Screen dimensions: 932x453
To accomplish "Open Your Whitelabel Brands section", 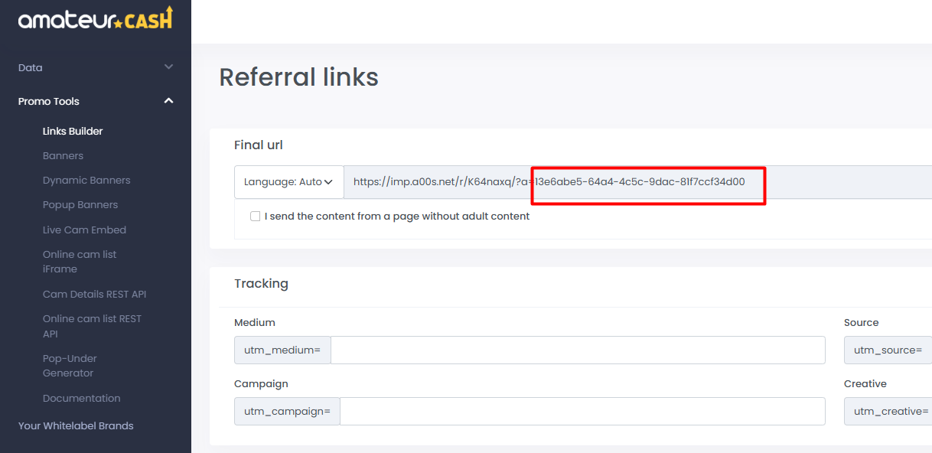I will click(x=76, y=425).
